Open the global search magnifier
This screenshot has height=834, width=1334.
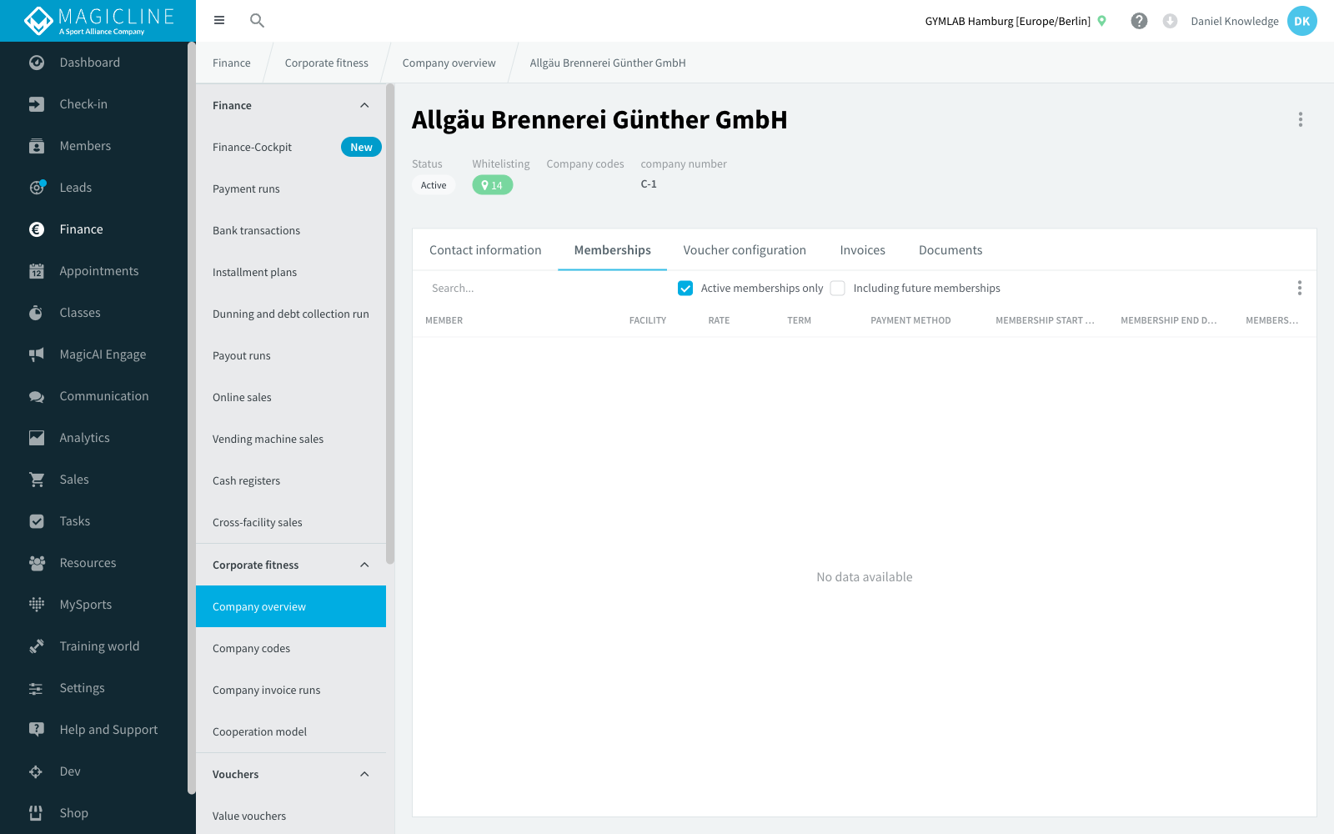[257, 20]
